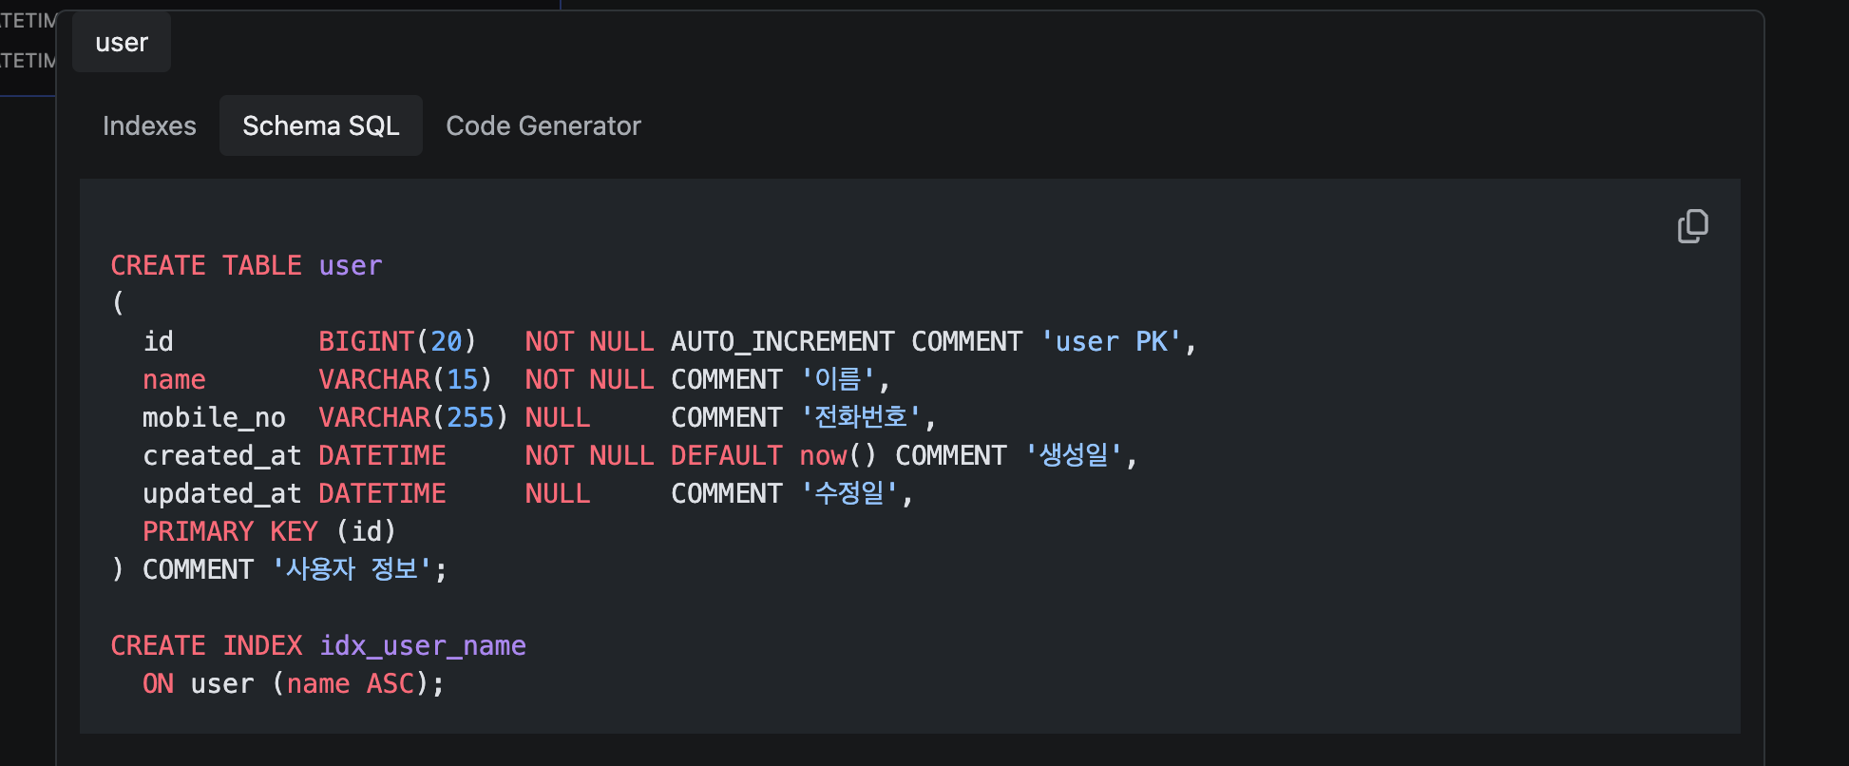
Task: Click the updated_at column name
Action: (221, 493)
